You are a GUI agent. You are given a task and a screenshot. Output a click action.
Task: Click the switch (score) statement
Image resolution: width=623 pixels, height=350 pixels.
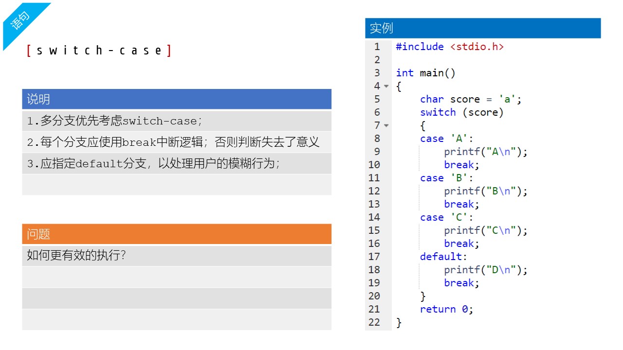click(x=461, y=112)
